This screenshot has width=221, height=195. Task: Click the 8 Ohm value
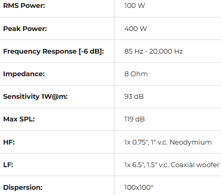(x=136, y=74)
